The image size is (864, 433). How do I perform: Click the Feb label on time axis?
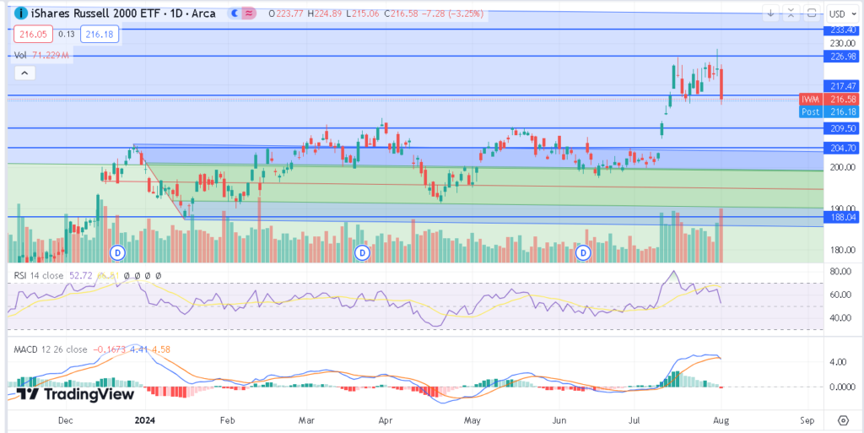click(x=228, y=420)
